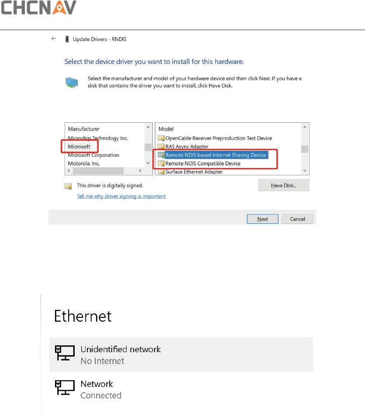Choose Remote NDIS Compatible Device model
365x419 pixels.
(203, 163)
